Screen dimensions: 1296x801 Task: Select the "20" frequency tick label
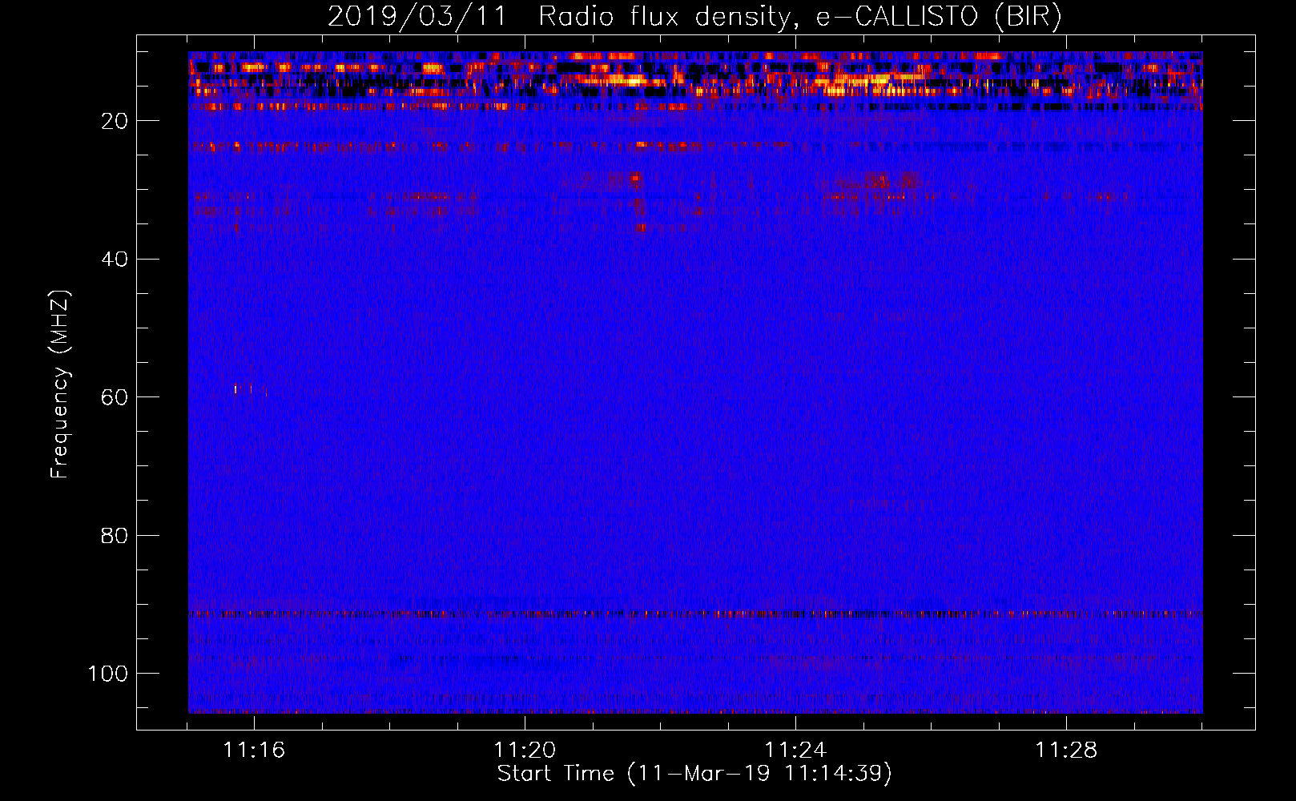click(115, 121)
